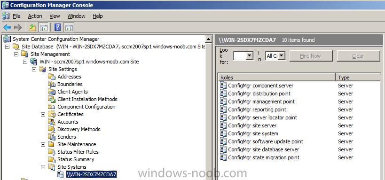This screenshot has width=385, height=180.
Task: Sort by the Roles column header
Action: coord(277,78)
